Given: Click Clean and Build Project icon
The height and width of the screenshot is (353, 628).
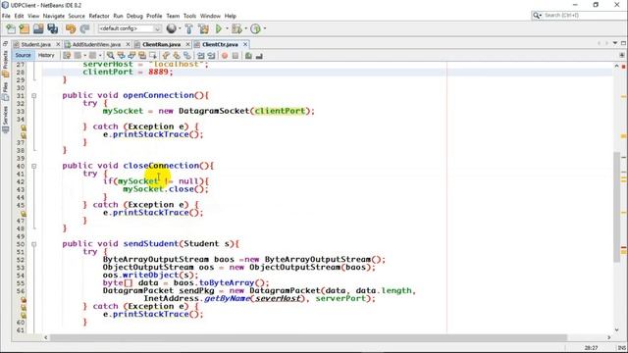Looking at the screenshot, I should click(x=203, y=28).
